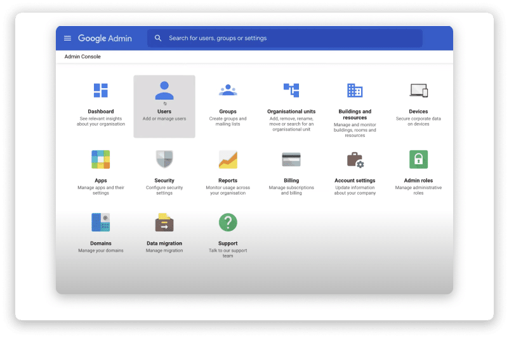Launch the Apps settings icon
509x338 pixels.
click(101, 159)
